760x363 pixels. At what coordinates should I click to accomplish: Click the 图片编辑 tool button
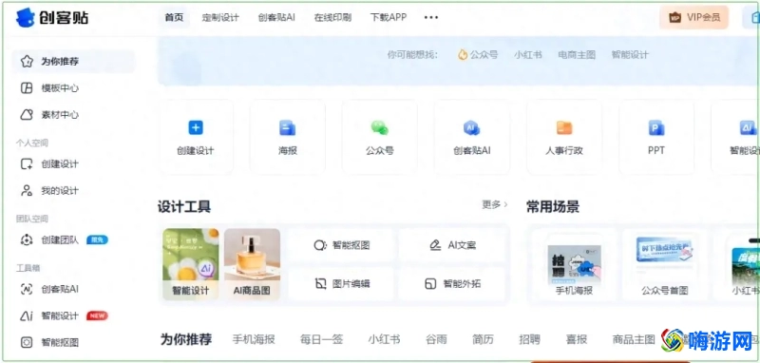point(341,284)
